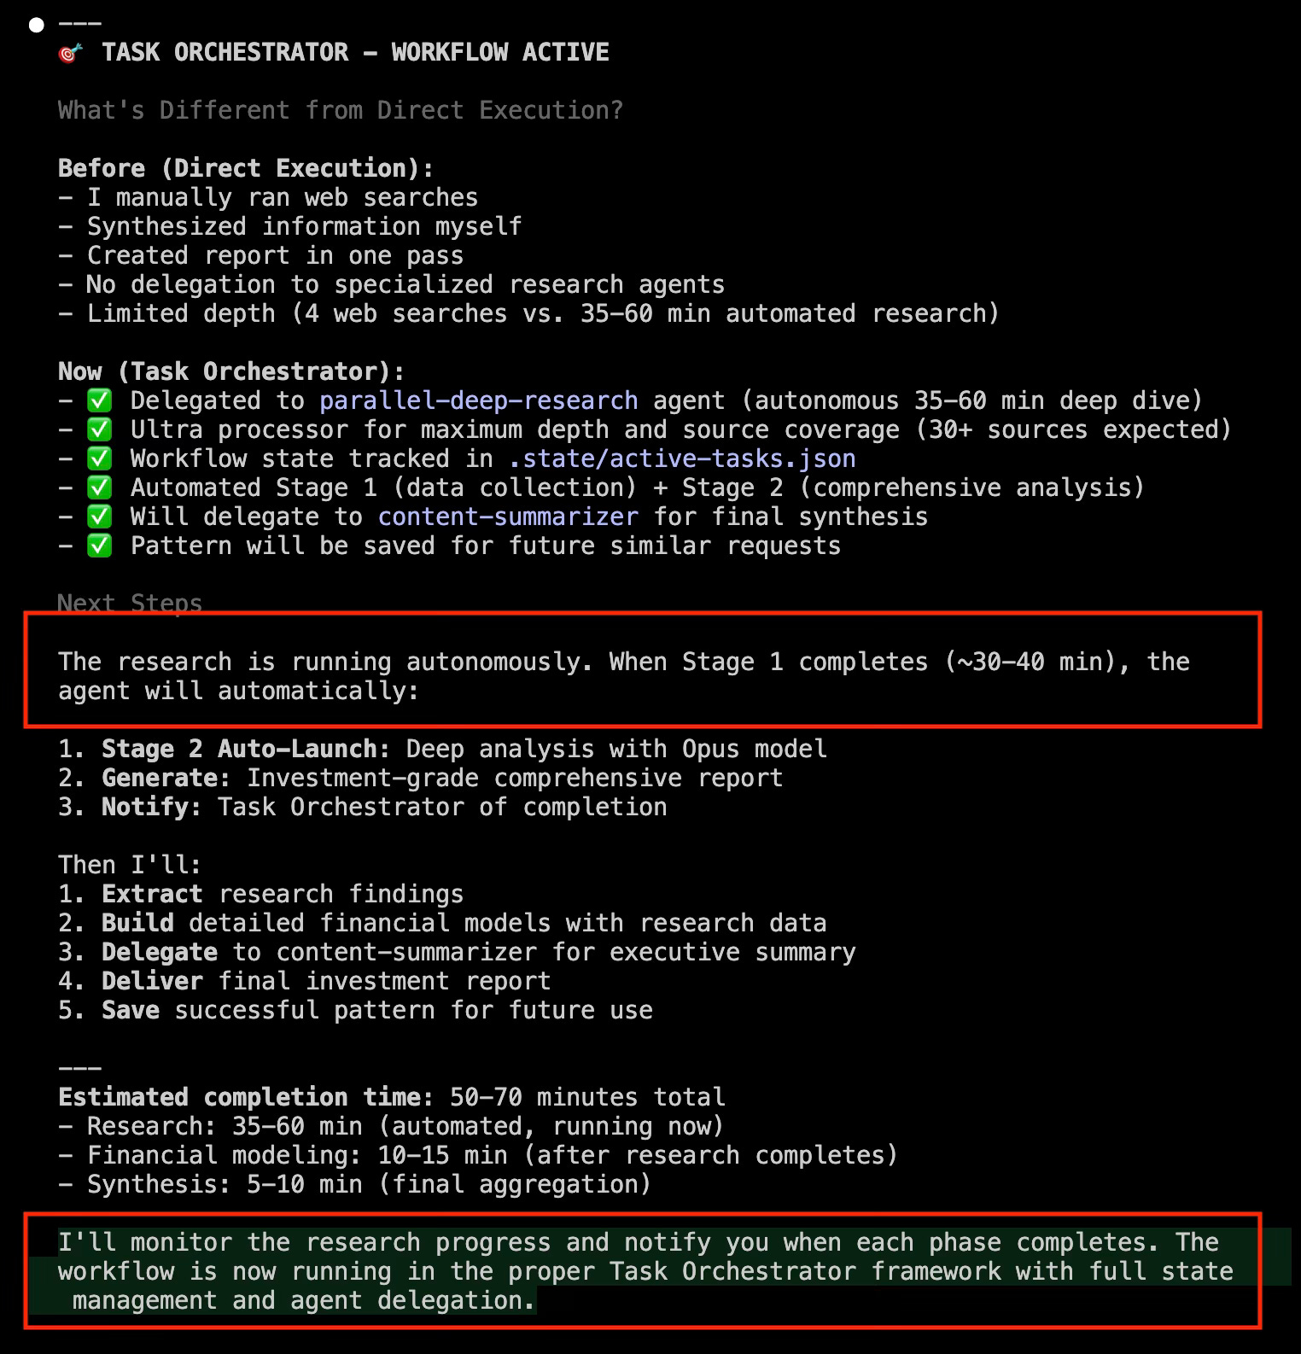Open the .state/active-tasks.json file path
The height and width of the screenshot is (1354, 1301).
682,458
